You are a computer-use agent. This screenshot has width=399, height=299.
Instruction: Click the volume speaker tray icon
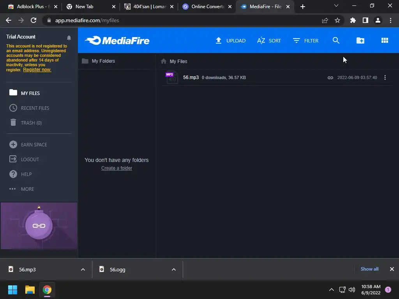point(352,290)
